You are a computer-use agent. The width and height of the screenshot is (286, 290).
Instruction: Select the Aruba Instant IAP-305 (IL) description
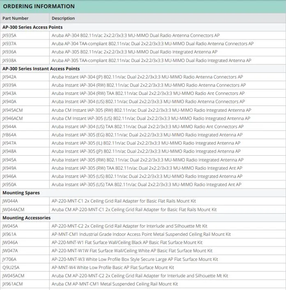(x=146, y=143)
